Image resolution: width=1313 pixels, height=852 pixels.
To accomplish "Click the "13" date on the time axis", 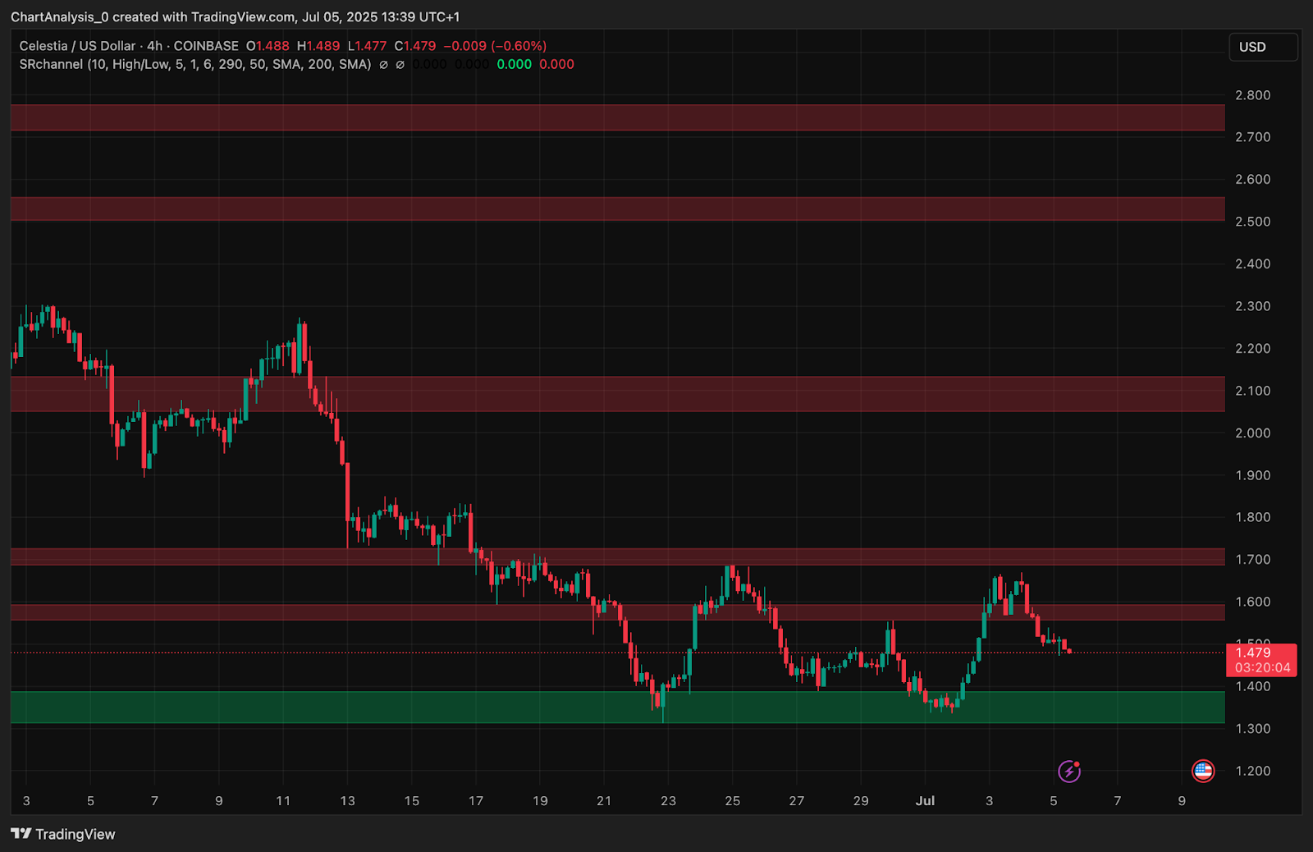I will tap(347, 800).
